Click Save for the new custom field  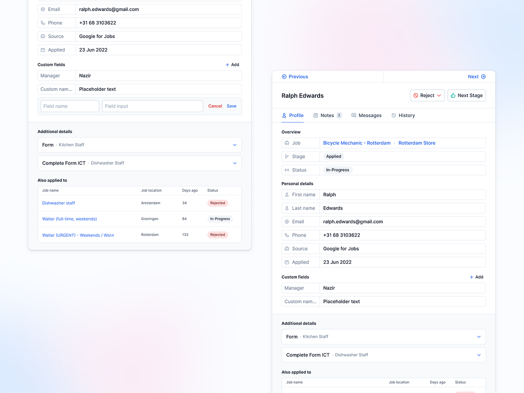pyautogui.click(x=231, y=106)
